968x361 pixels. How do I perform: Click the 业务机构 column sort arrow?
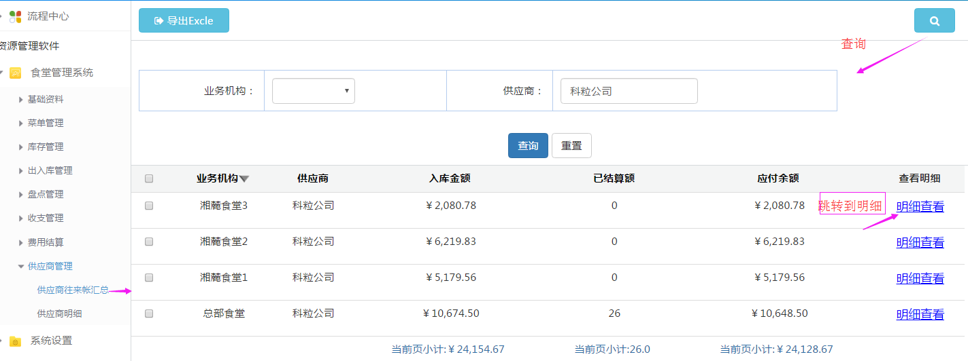[x=244, y=179]
